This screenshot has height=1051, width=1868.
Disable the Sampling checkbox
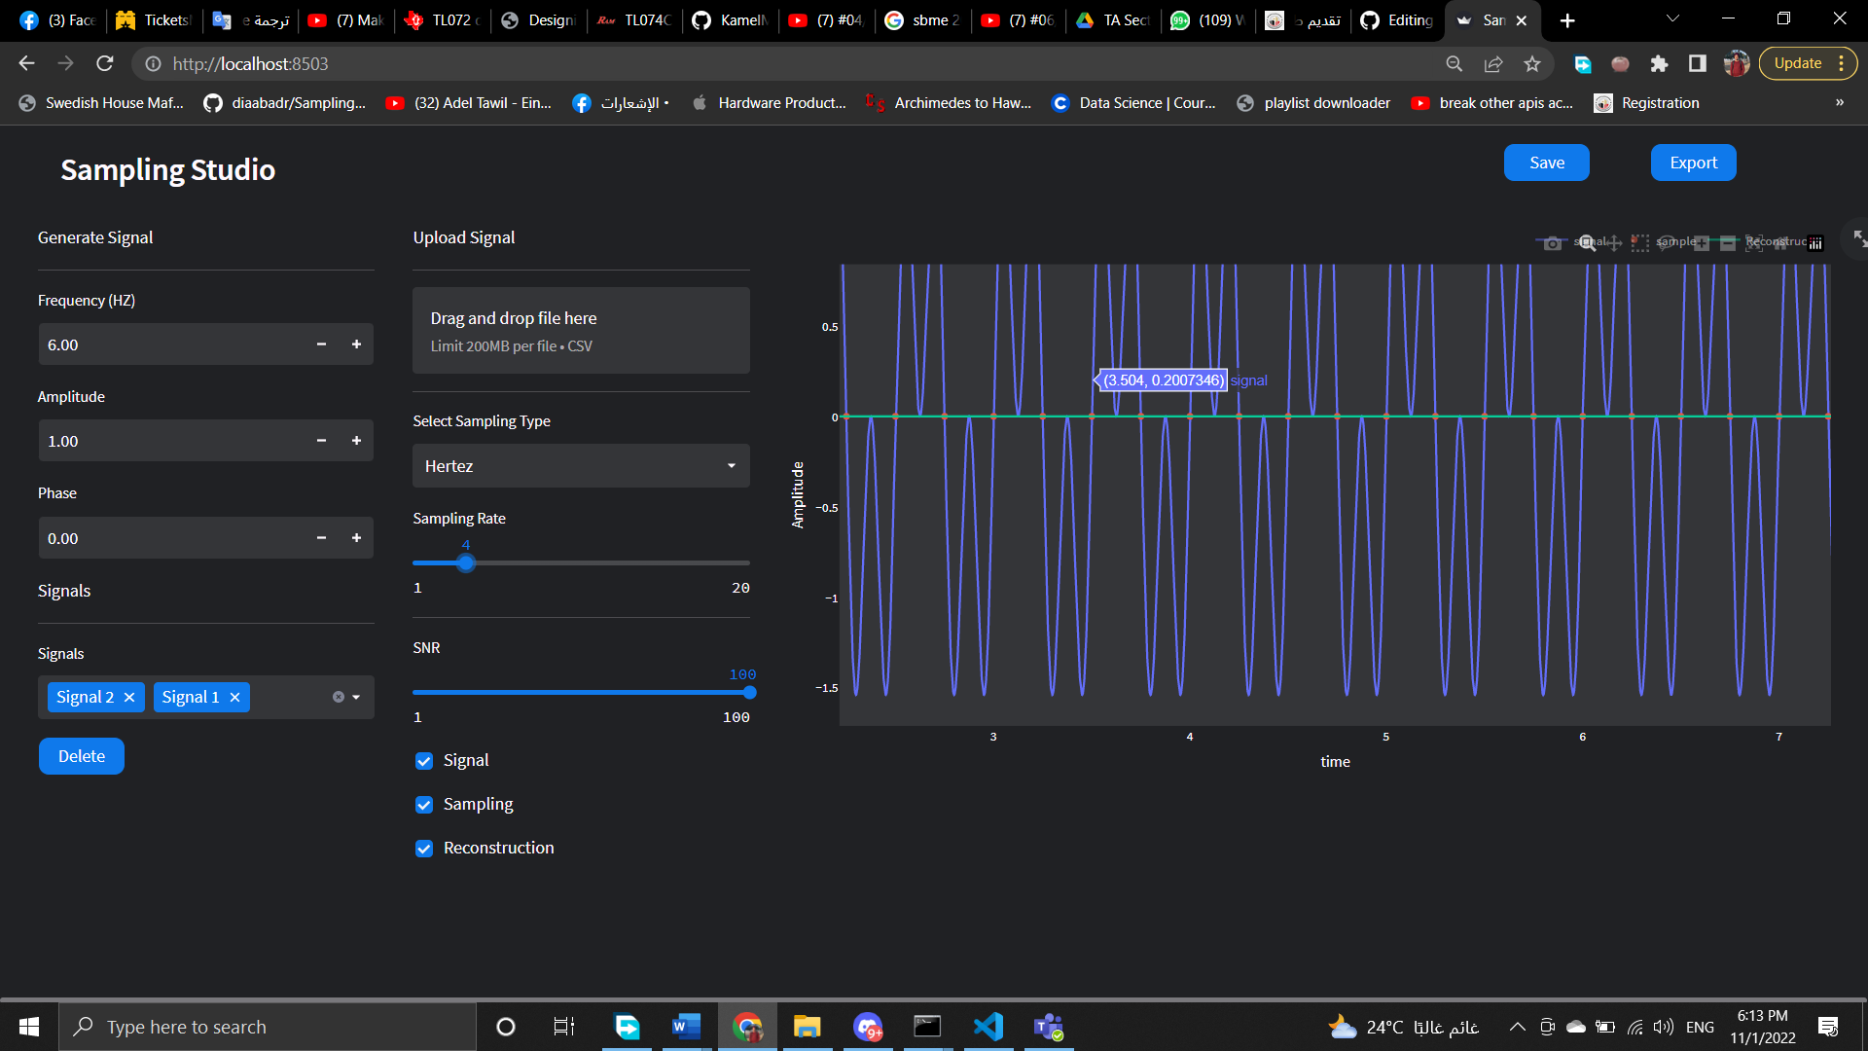point(424,804)
